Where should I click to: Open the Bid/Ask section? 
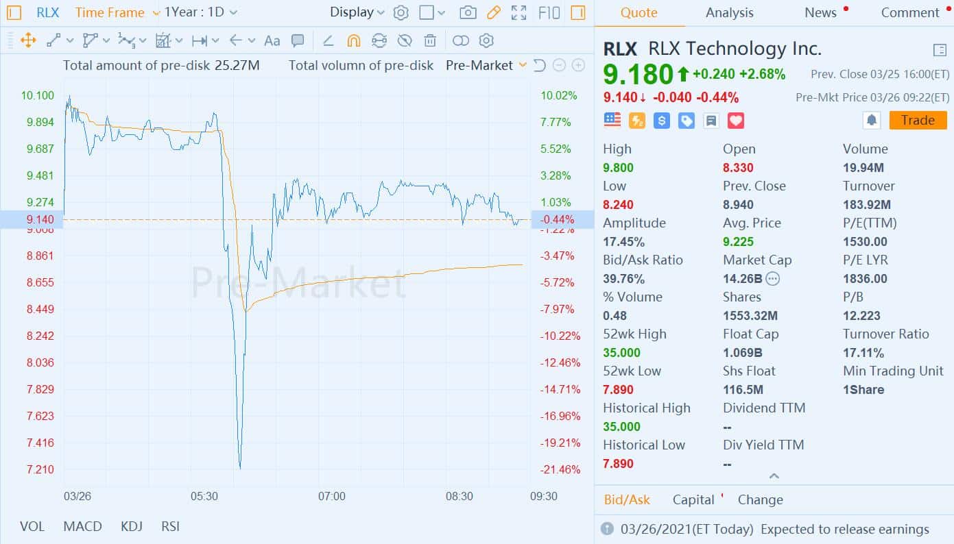pos(626,499)
